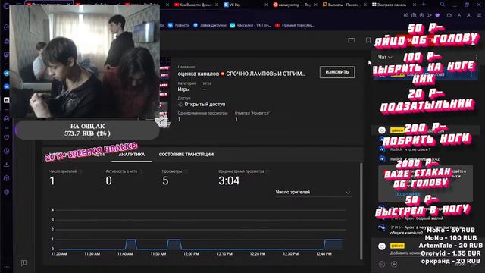This screenshot has height=273, width=485.
Task: Open Settings gear icon in sidebar
Action: pos(7,192)
